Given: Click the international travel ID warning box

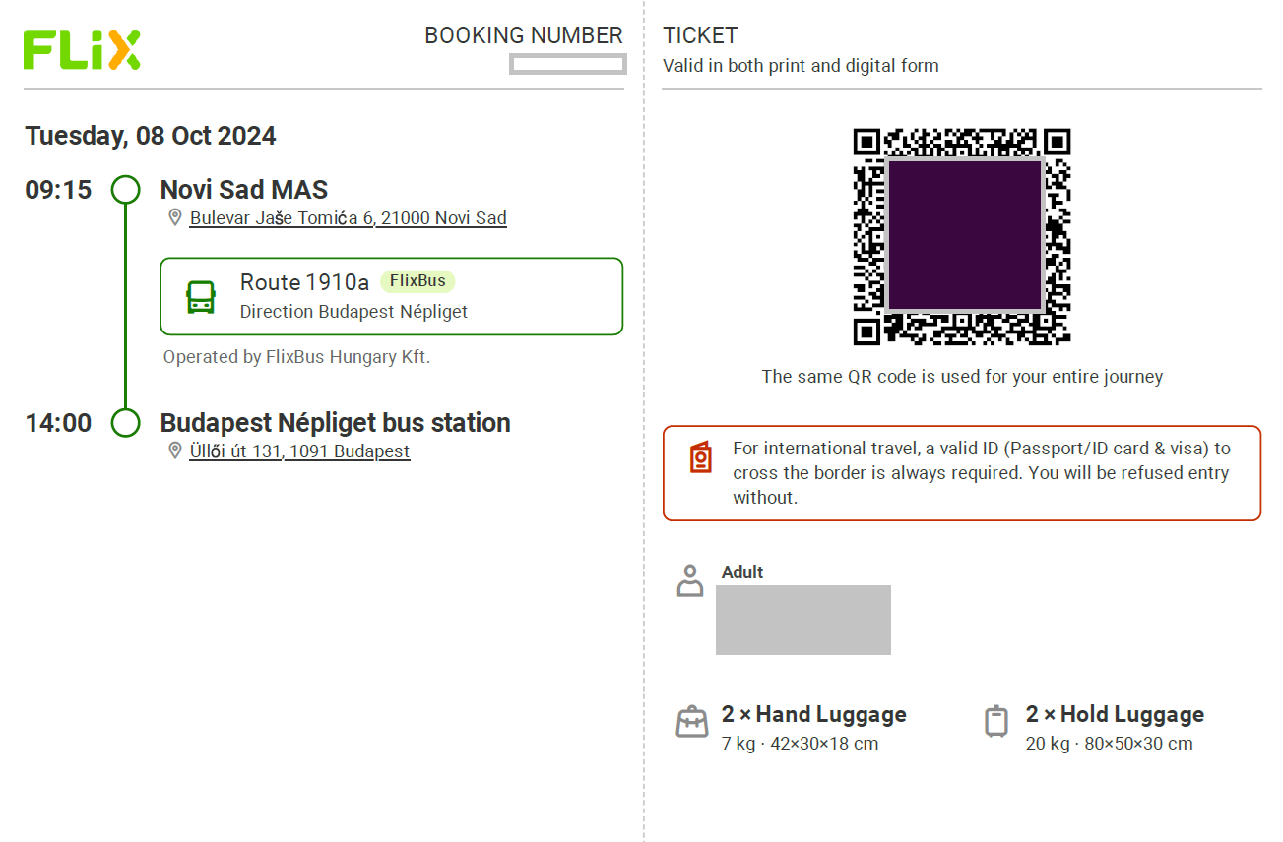Looking at the screenshot, I should click(961, 473).
